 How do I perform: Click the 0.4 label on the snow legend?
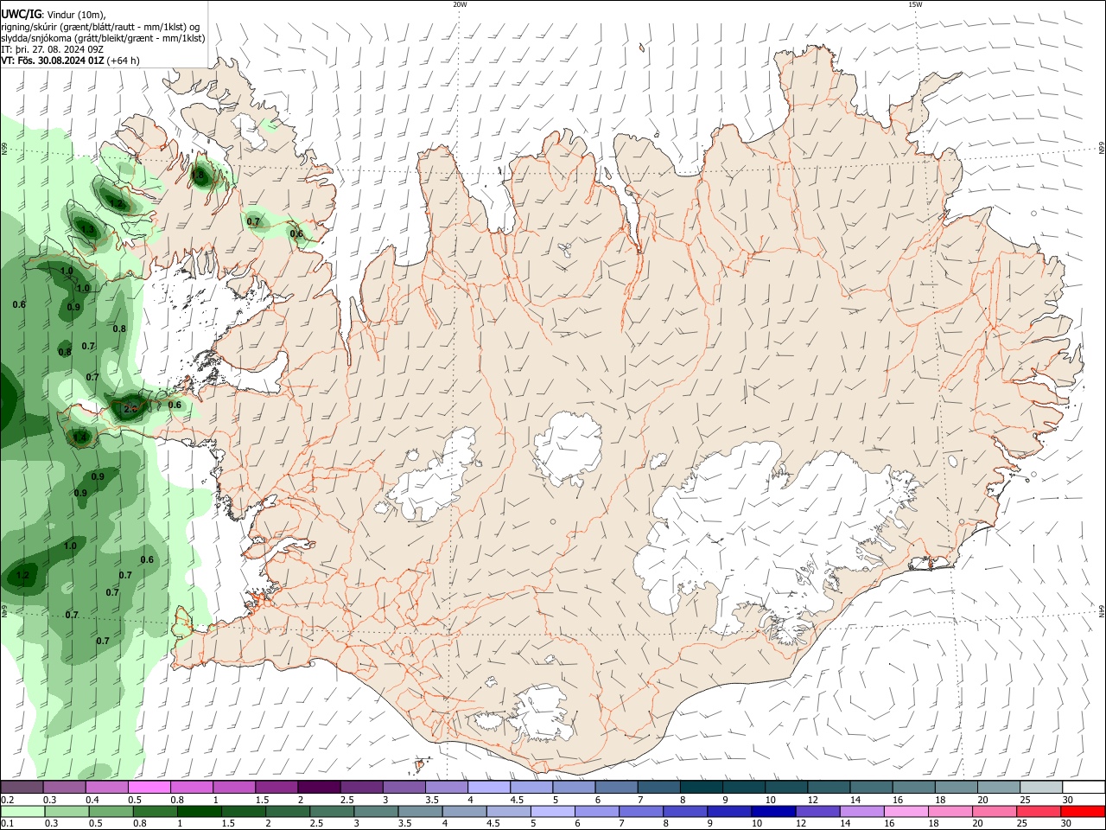coord(92,800)
